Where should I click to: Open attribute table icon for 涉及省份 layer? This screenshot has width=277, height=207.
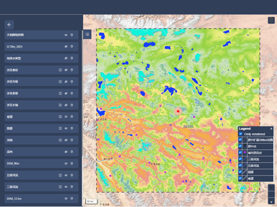(x=60, y=70)
